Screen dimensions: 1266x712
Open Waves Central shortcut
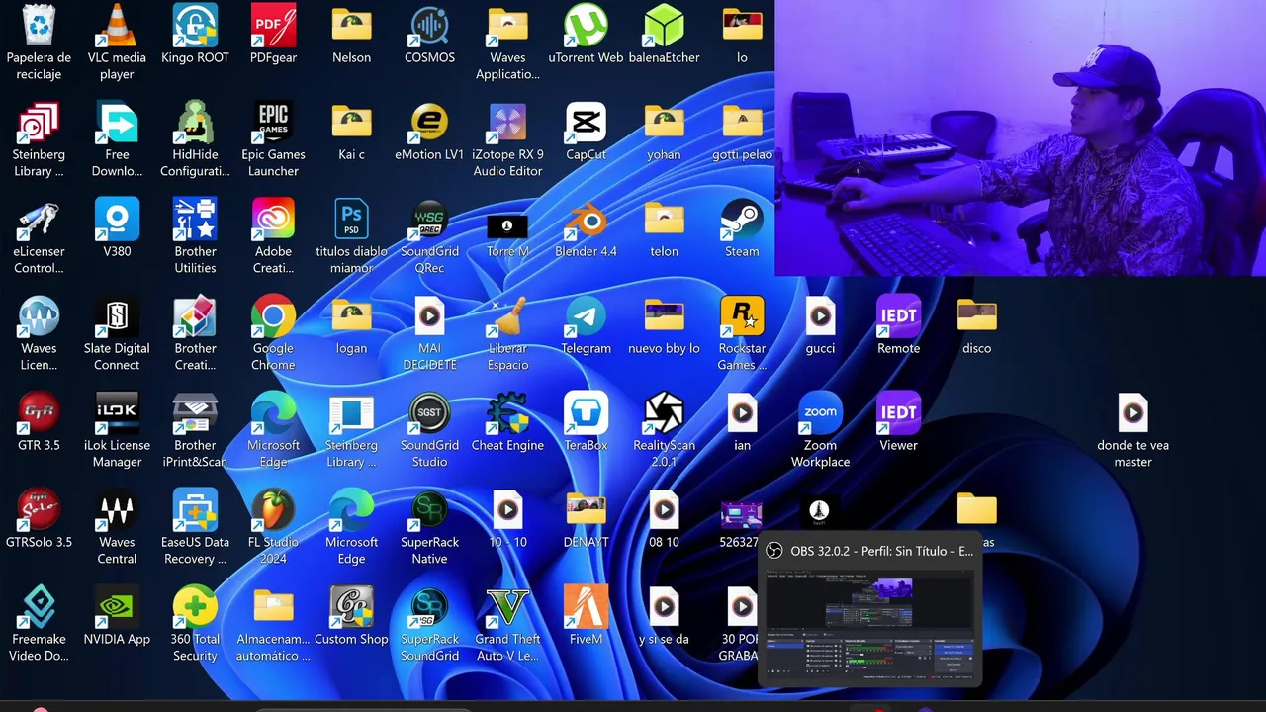[x=117, y=511]
